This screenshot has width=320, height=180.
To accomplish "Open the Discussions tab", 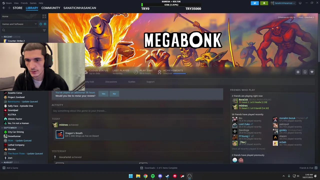I will click(x=111, y=82).
